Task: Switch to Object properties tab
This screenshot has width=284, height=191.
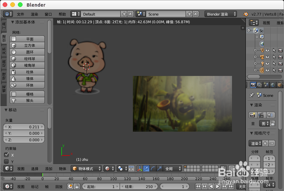Action: point(279,85)
